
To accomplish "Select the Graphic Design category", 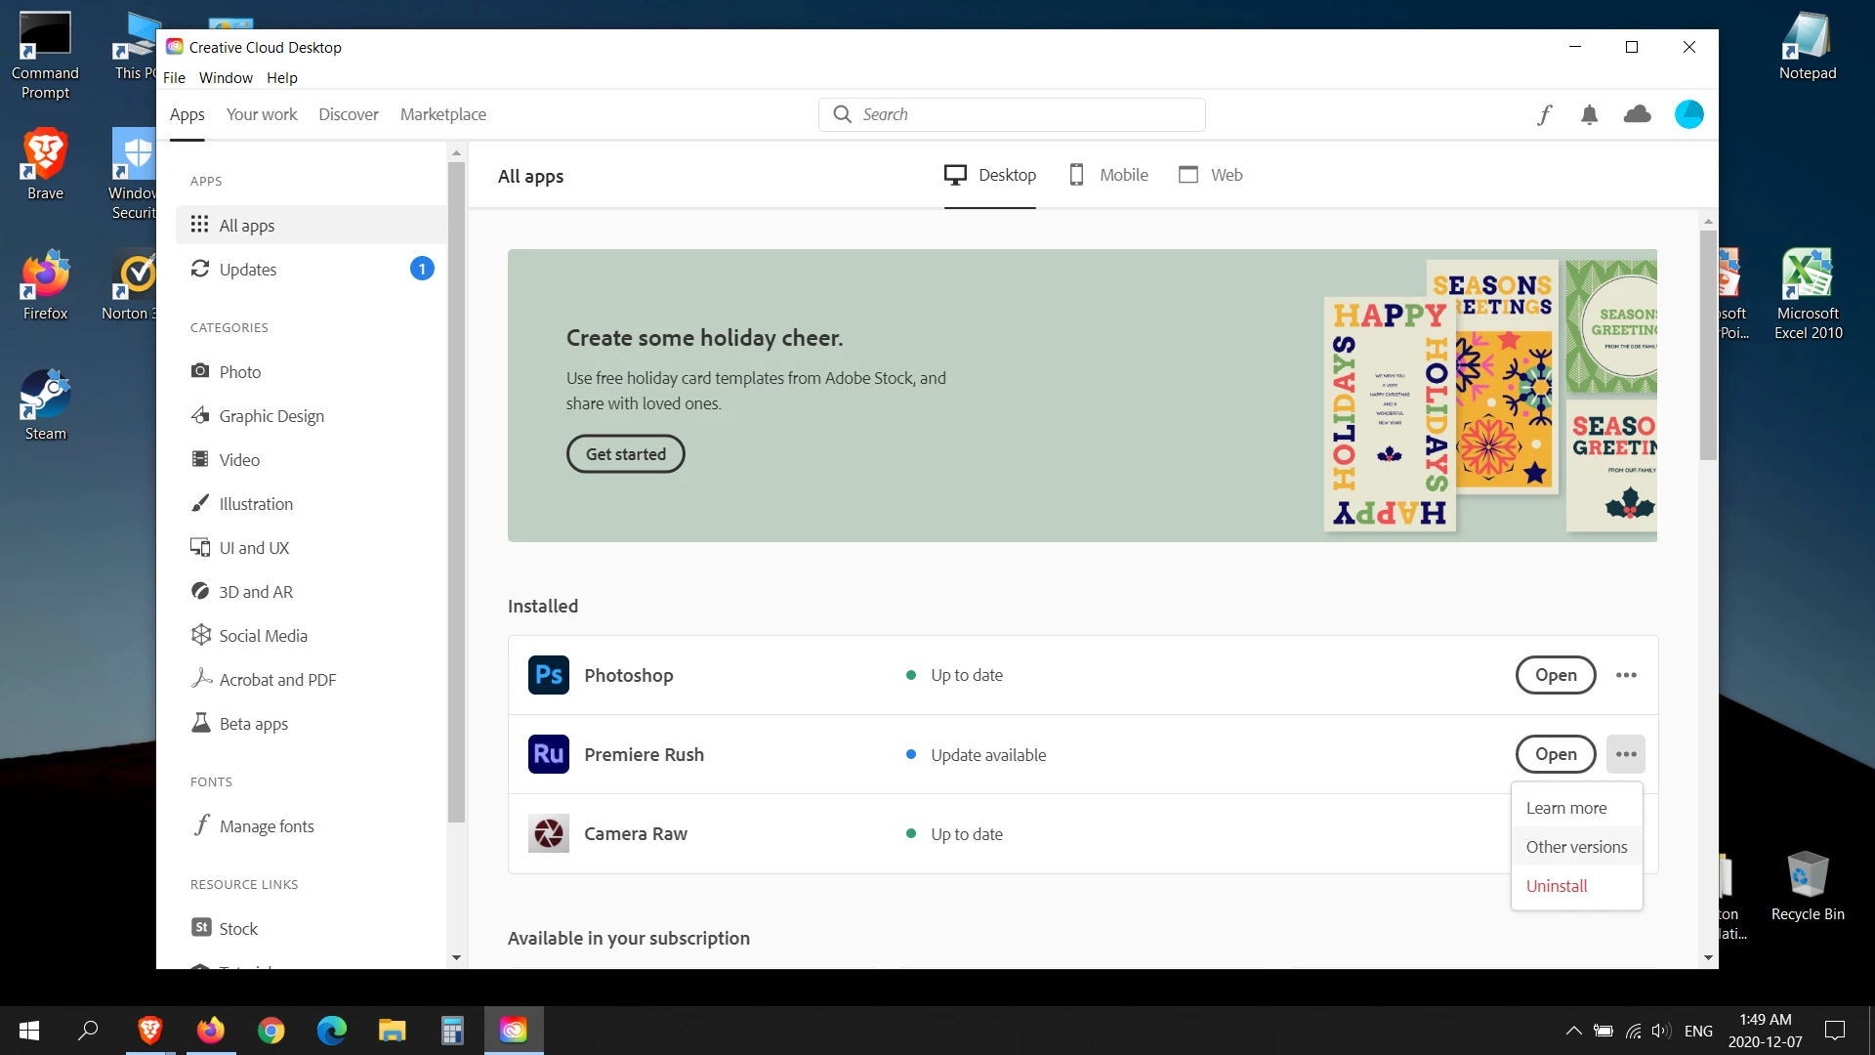I will (271, 416).
